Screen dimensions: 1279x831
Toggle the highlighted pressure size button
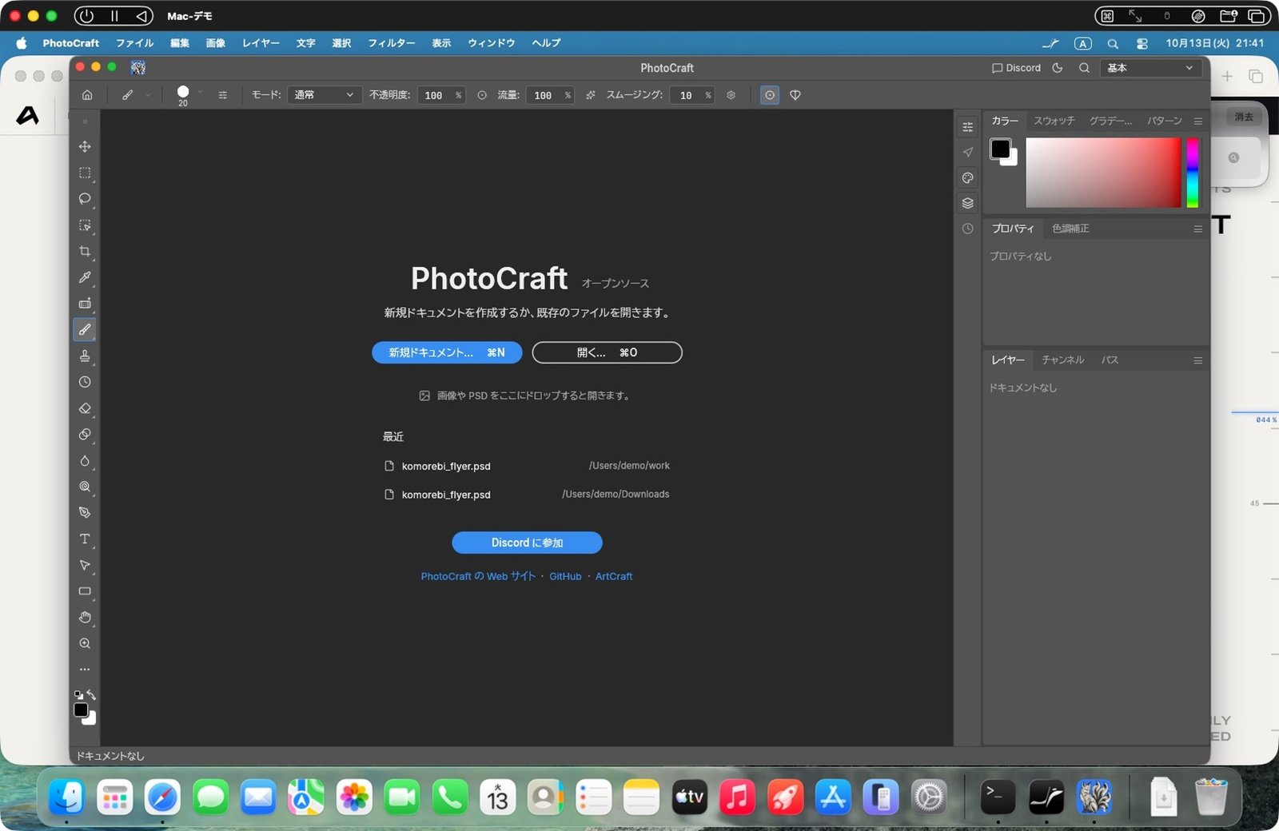coord(770,95)
